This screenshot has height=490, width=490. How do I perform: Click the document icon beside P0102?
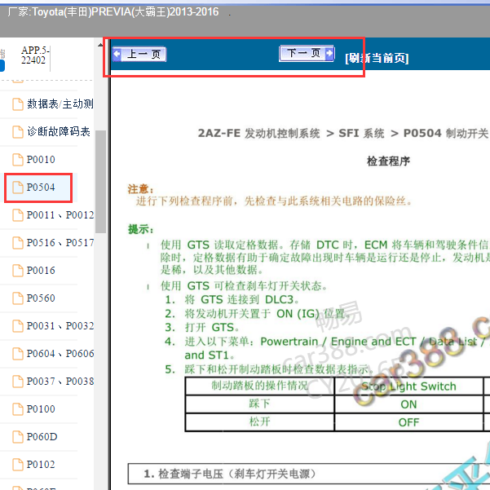(18, 465)
